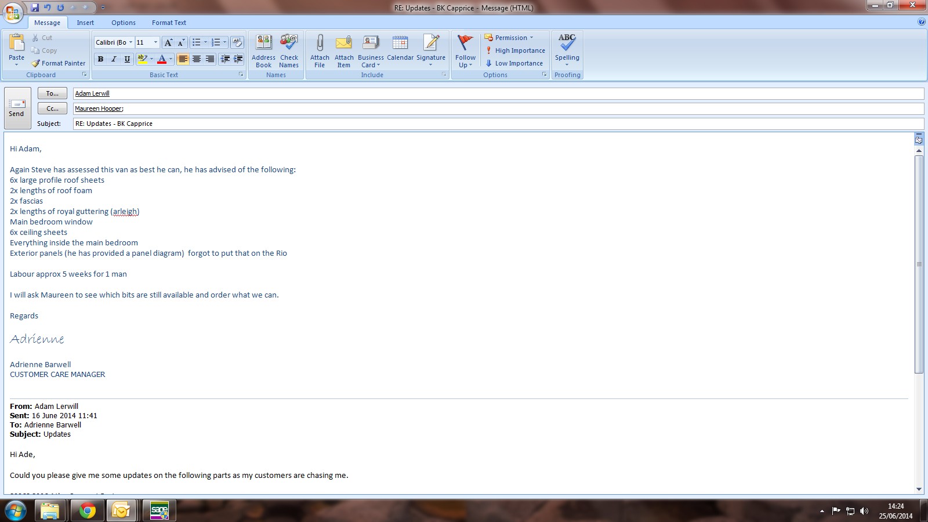Select the Format Painter tool
This screenshot has width=928, height=522.
[x=59, y=63]
